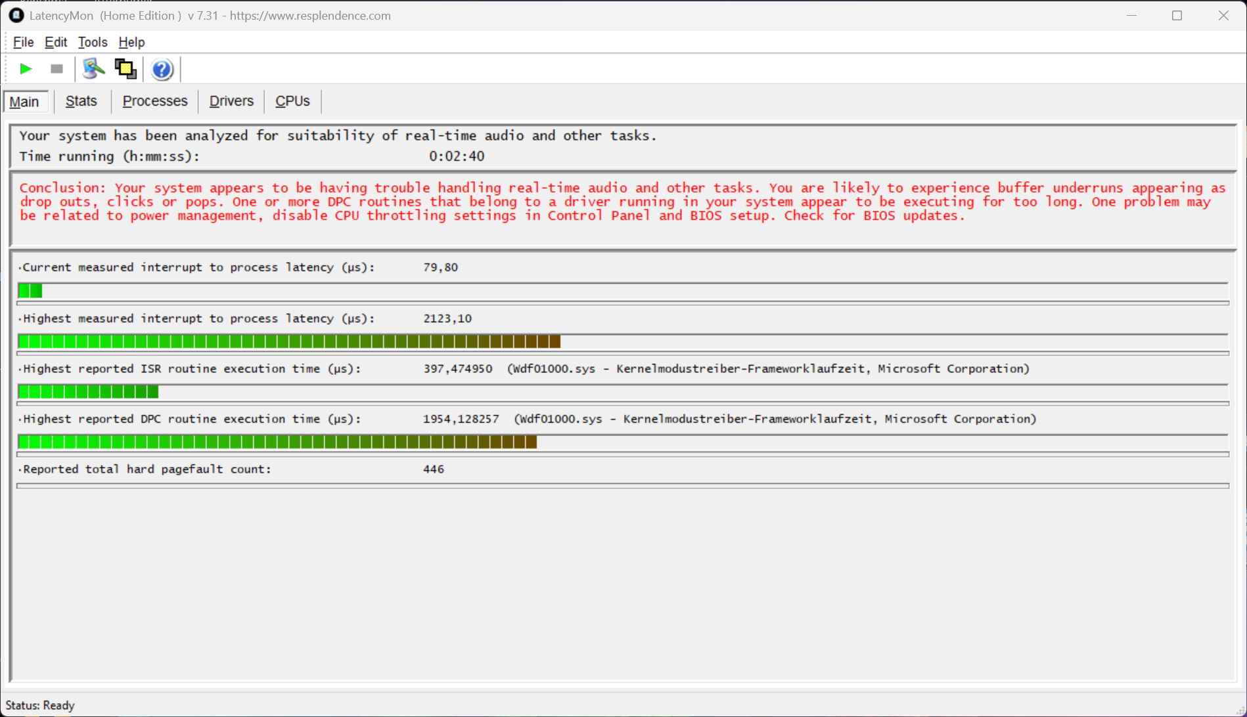This screenshot has width=1247, height=717.
Task: Select the Main tab
Action: coord(24,102)
